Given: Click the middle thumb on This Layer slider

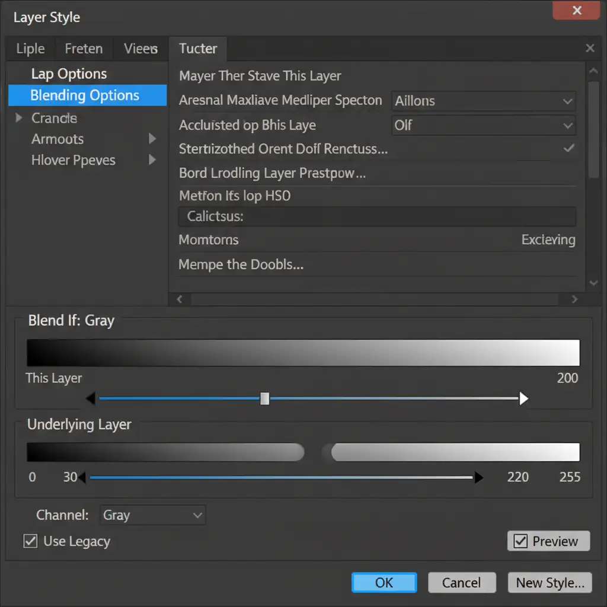Looking at the screenshot, I should coord(265,398).
